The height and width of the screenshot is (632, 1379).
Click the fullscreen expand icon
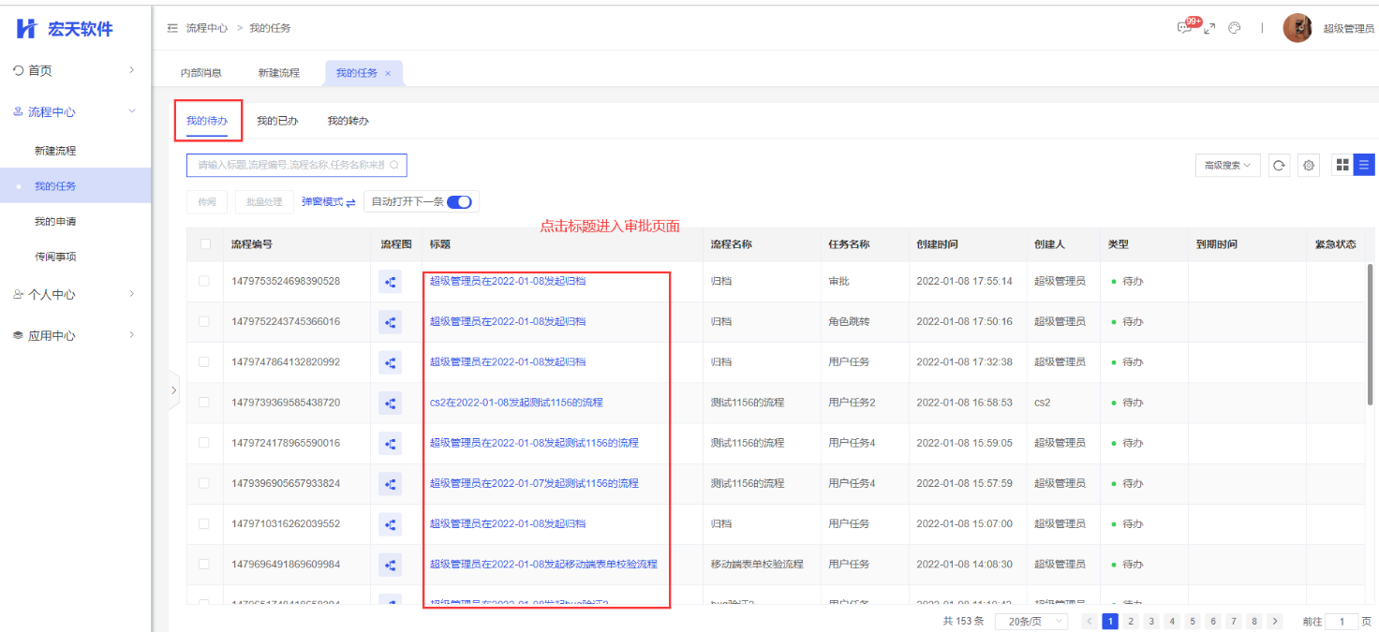[x=1209, y=28]
